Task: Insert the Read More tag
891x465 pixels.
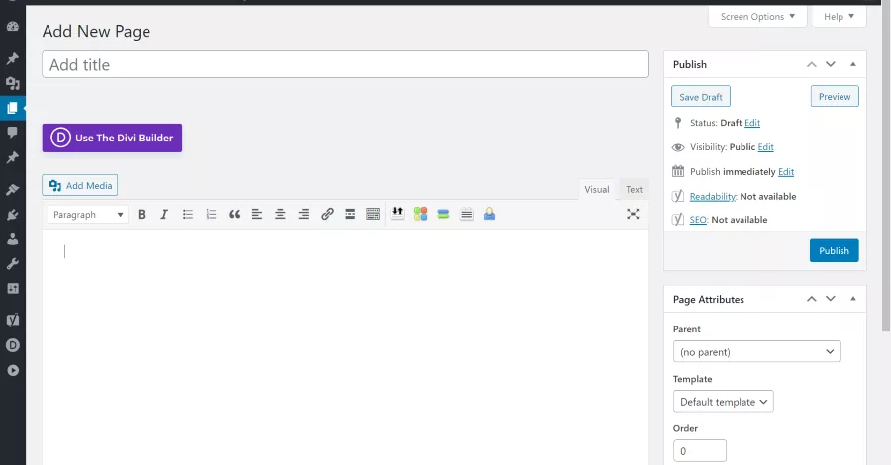Action: (350, 214)
